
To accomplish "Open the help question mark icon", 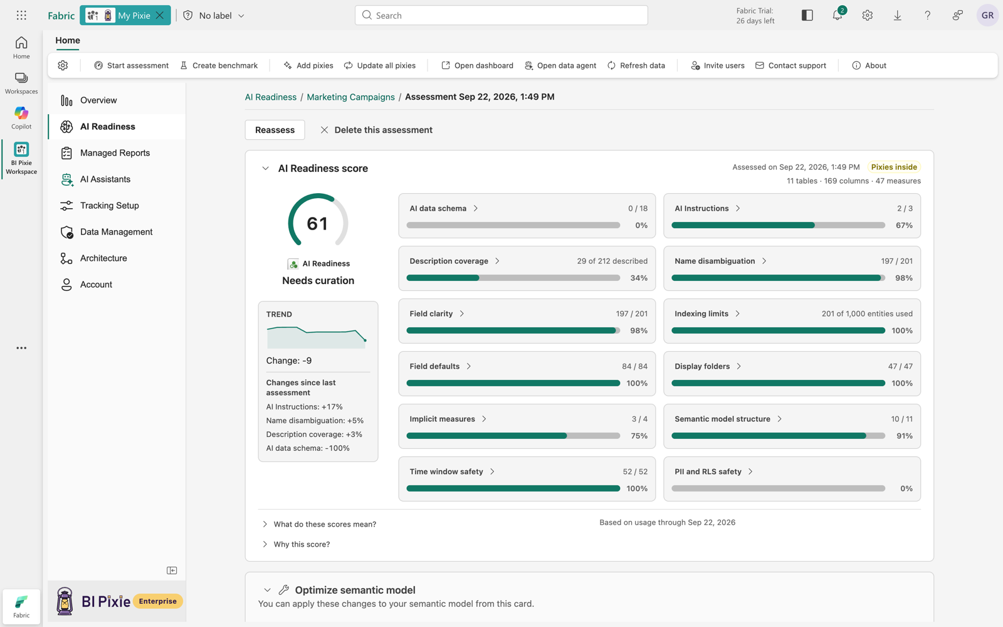I will 928,15.
